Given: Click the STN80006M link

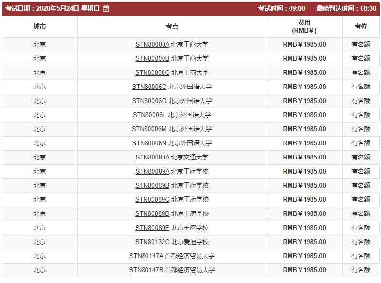Looking at the screenshot, I should [149, 129].
